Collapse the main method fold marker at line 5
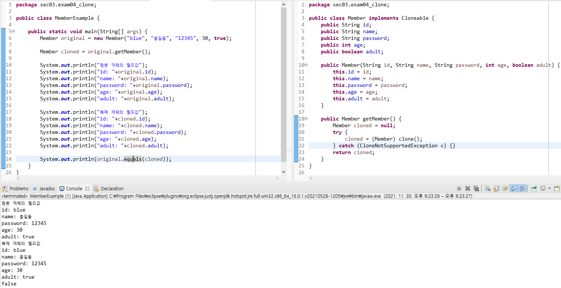This screenshot has height=288, width=561. point(13,32)
